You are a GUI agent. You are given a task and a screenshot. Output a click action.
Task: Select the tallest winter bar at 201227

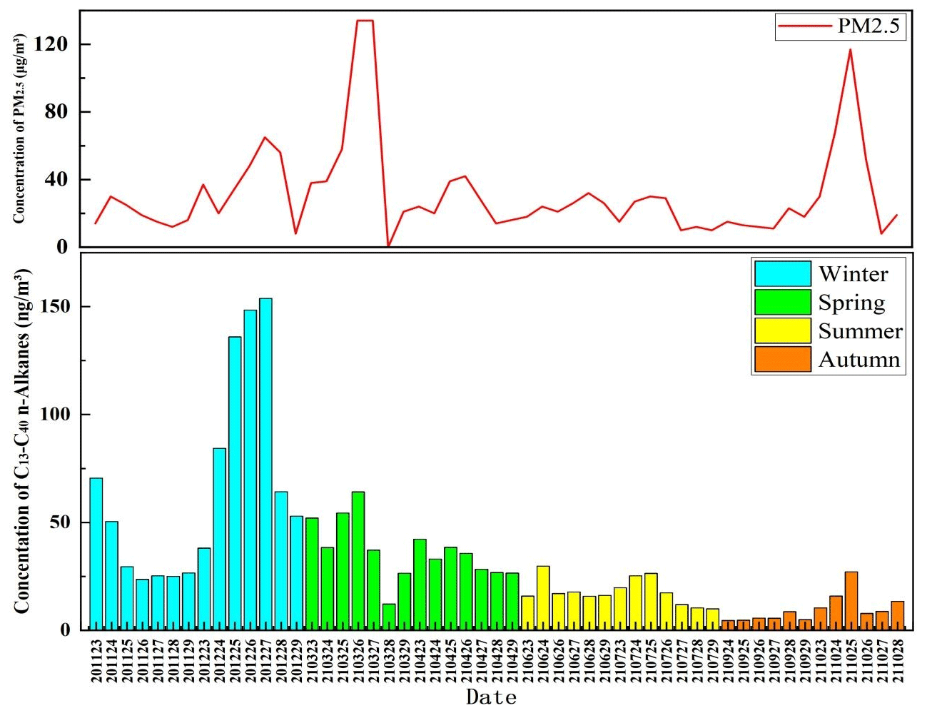tap(265, 464)
